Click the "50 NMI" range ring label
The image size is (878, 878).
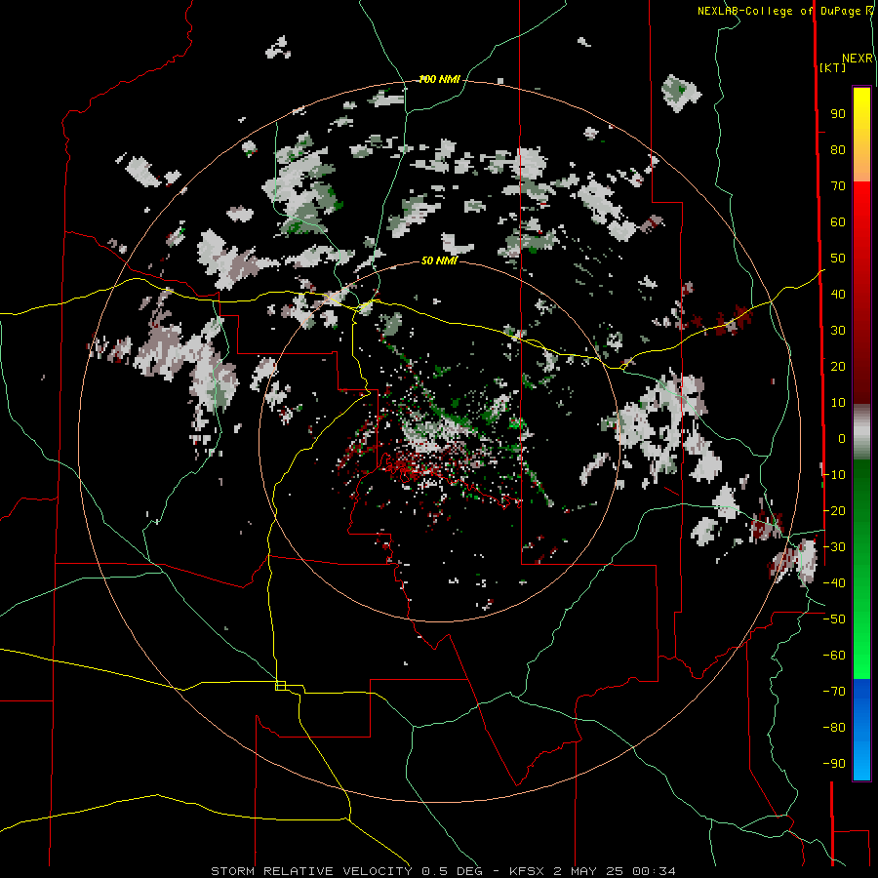(440, 260)
